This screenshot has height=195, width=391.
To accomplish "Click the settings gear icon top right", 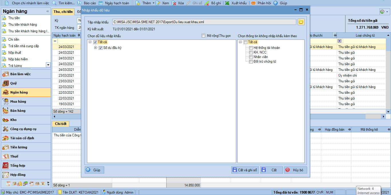I will click(382, 12).
